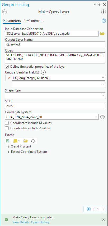
Task: Open the View Details link
Action: pos(21,222)
